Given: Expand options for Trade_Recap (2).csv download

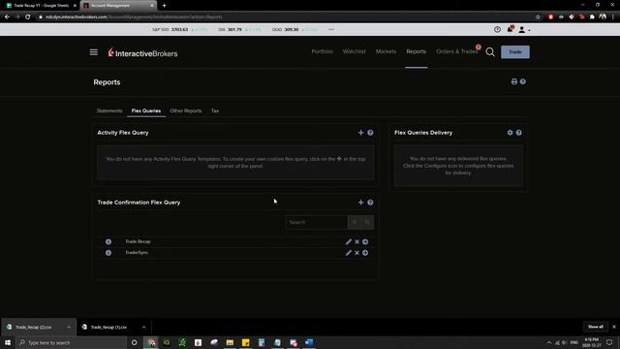Looking at the screenshot, I should click(69, 328).
